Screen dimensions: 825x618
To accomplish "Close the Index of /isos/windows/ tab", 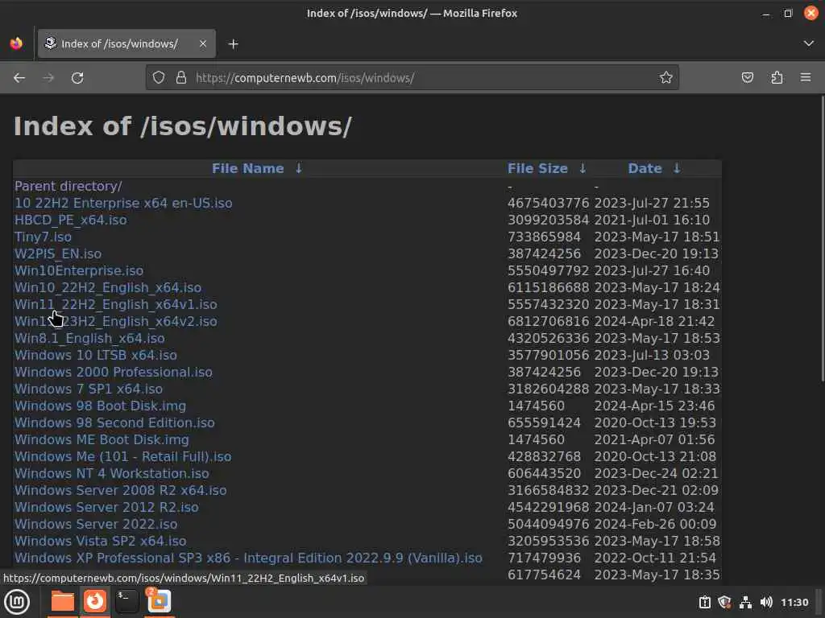I will point(202,43).
